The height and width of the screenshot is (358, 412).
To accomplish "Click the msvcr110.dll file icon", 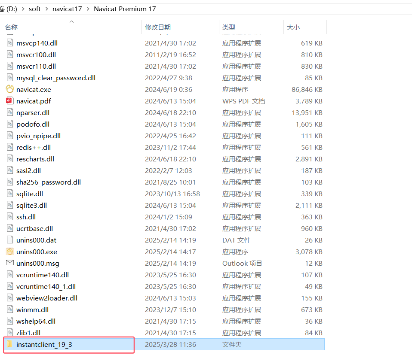I will [x=10, y=66].
